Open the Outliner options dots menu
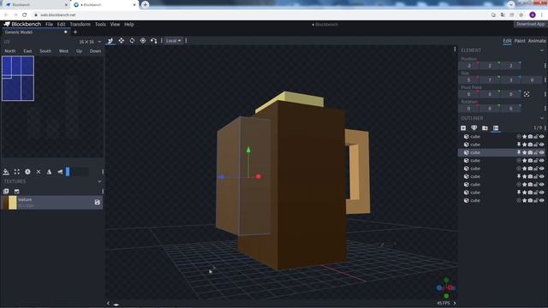 point(545,128)
